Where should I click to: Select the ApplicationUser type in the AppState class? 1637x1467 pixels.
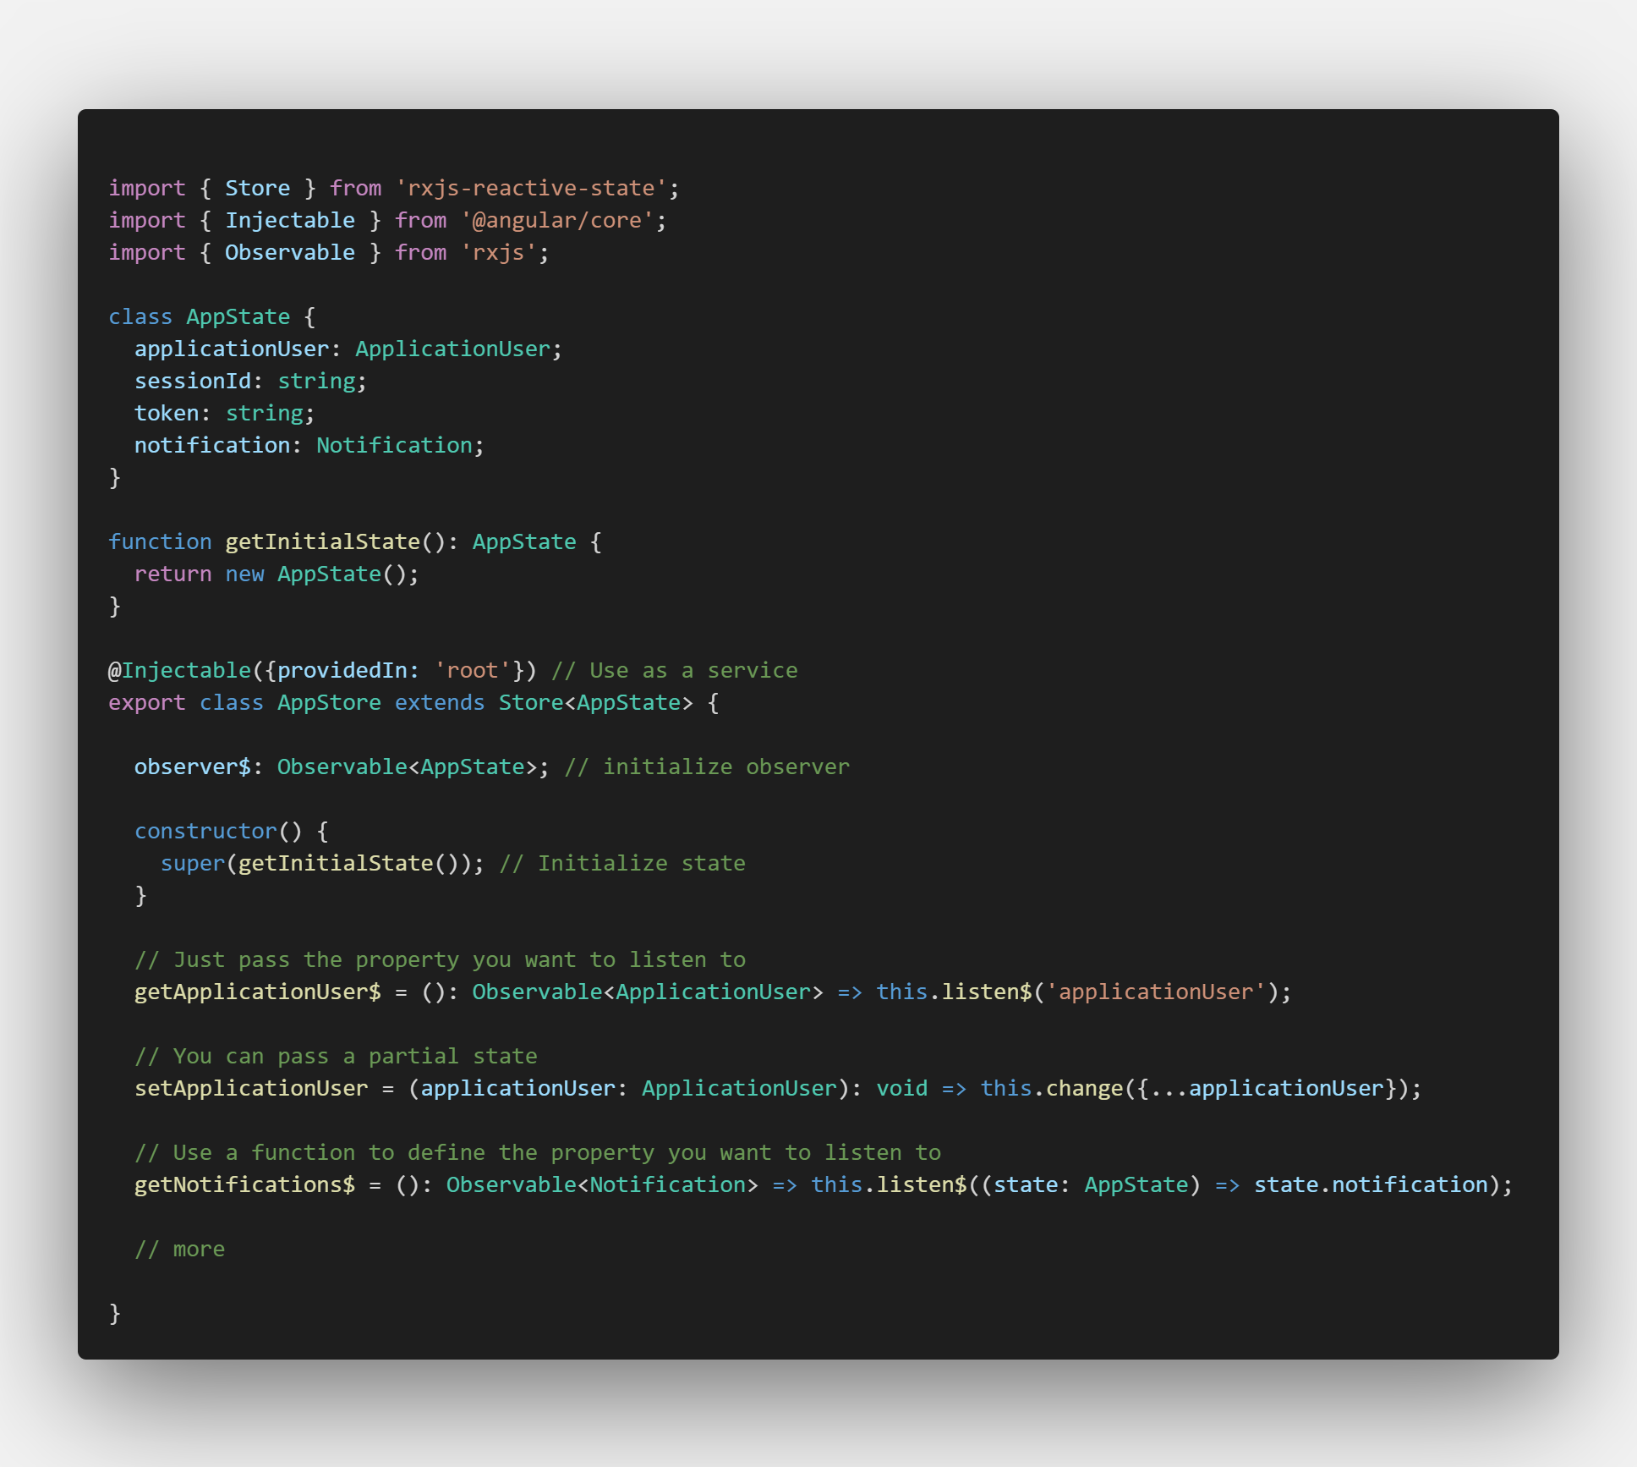pos(452,349)
